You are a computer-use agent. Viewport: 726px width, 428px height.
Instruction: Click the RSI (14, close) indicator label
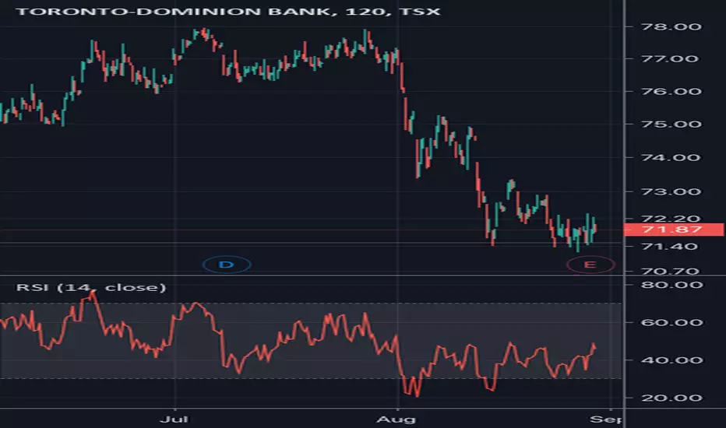coord(91,287)
